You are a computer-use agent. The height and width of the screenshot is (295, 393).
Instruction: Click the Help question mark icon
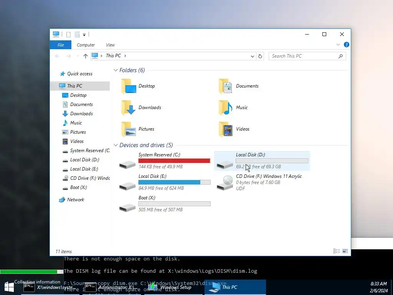347,45
